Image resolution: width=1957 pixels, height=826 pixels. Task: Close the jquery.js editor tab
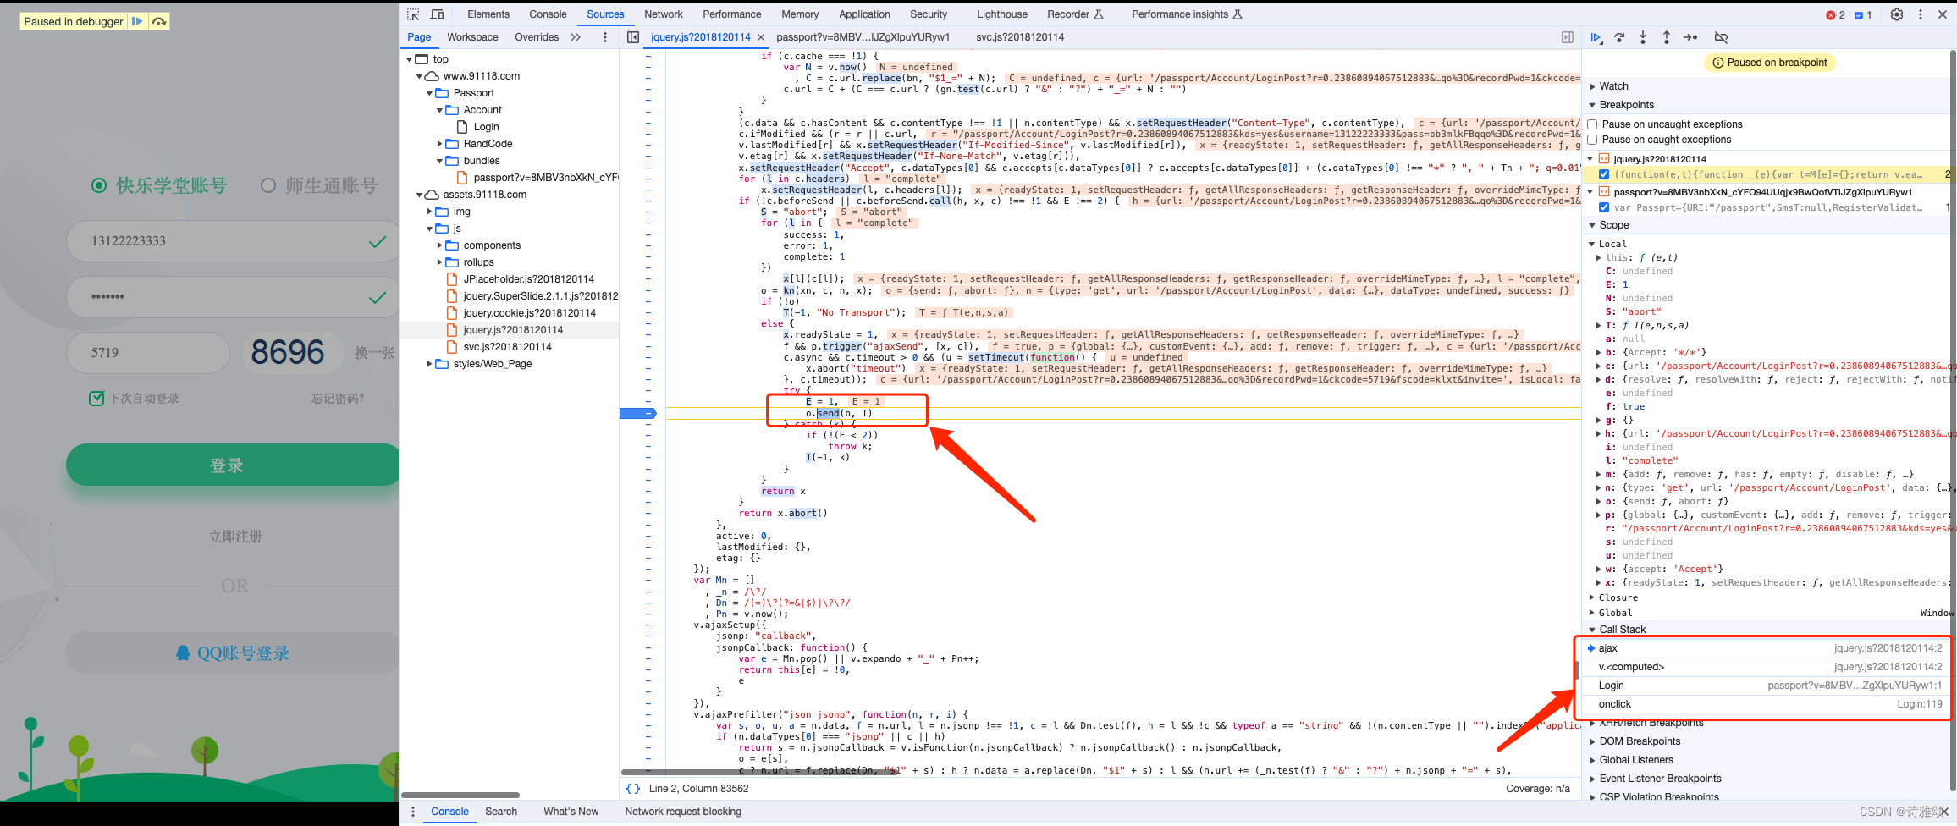pyautogui.click(x=761, y=37)
